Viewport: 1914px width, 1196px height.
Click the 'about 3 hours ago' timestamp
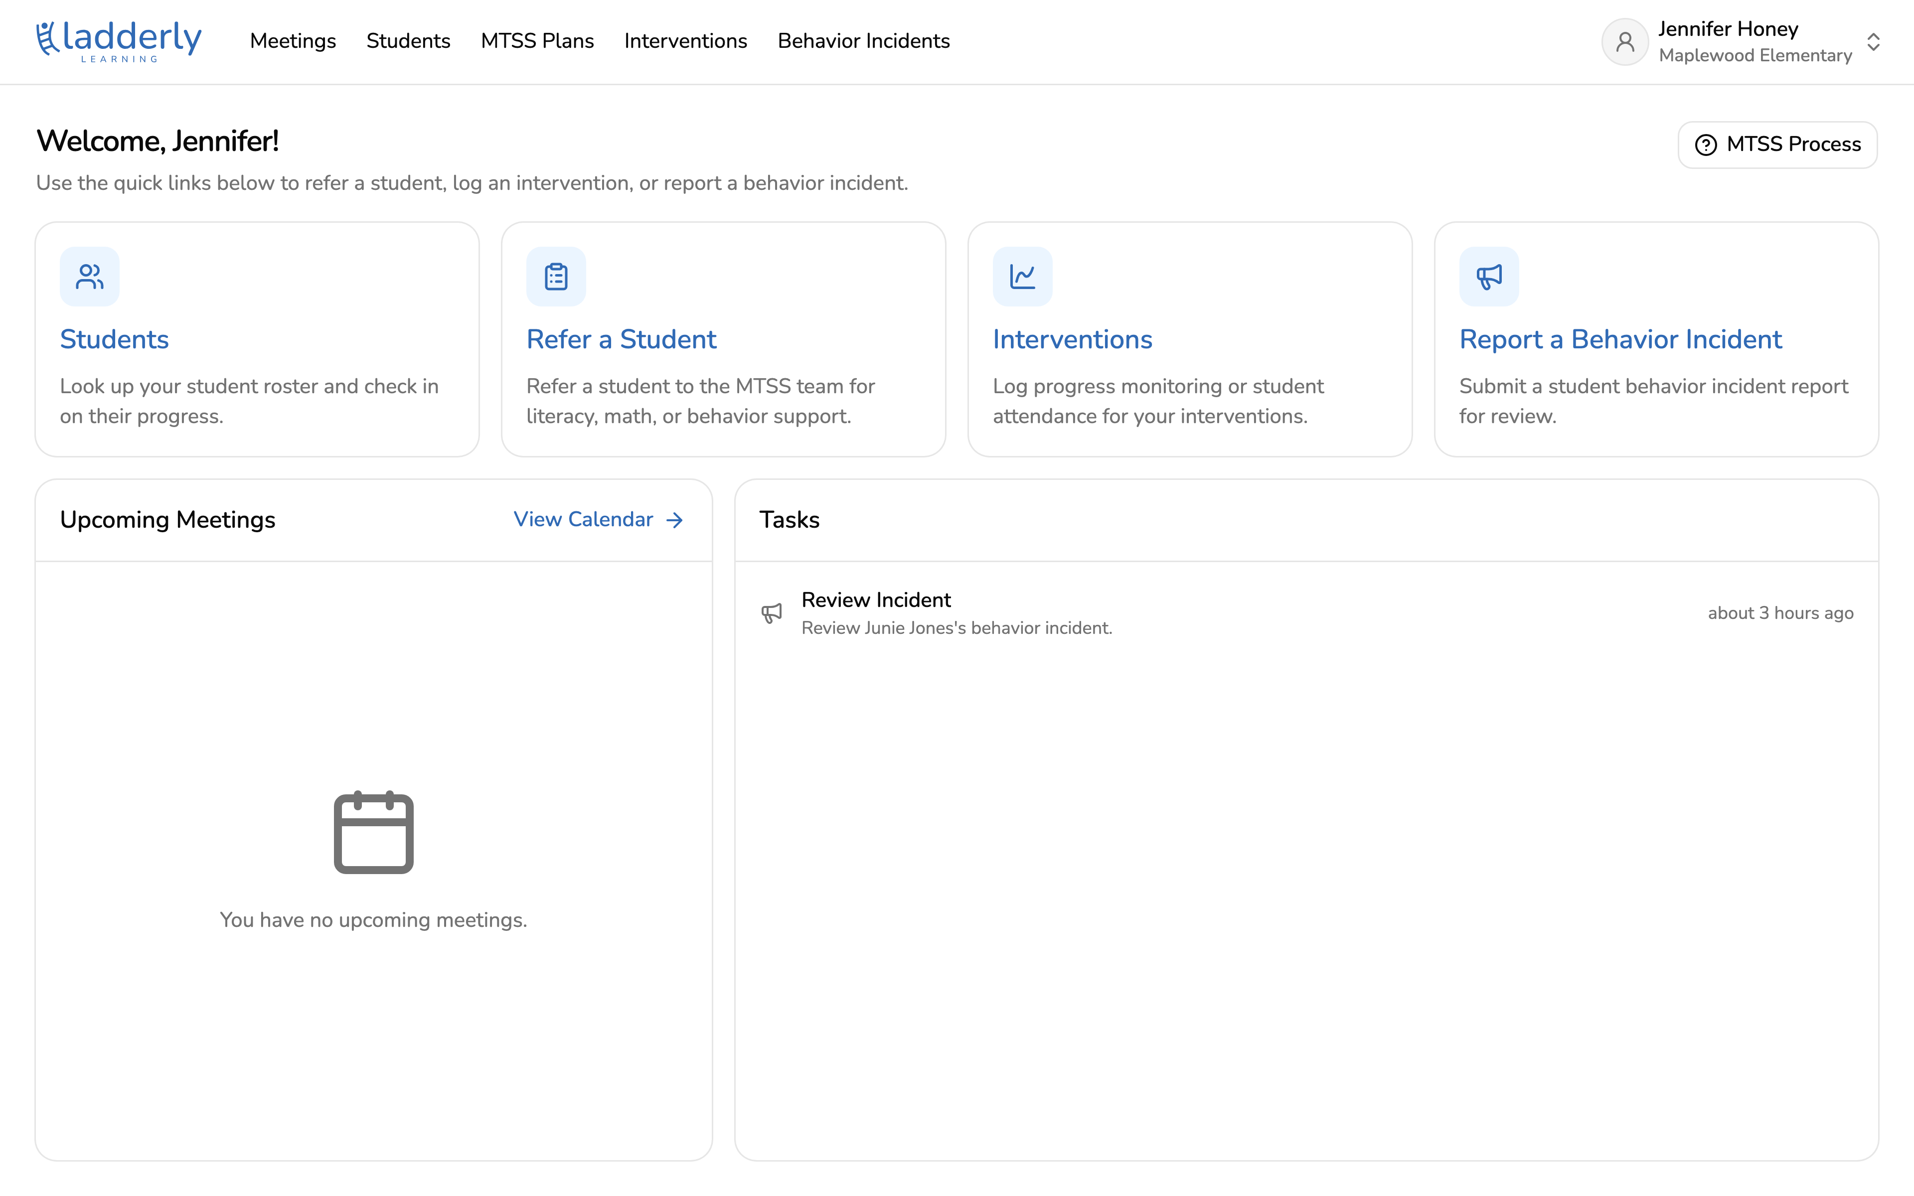[1780, 613]
